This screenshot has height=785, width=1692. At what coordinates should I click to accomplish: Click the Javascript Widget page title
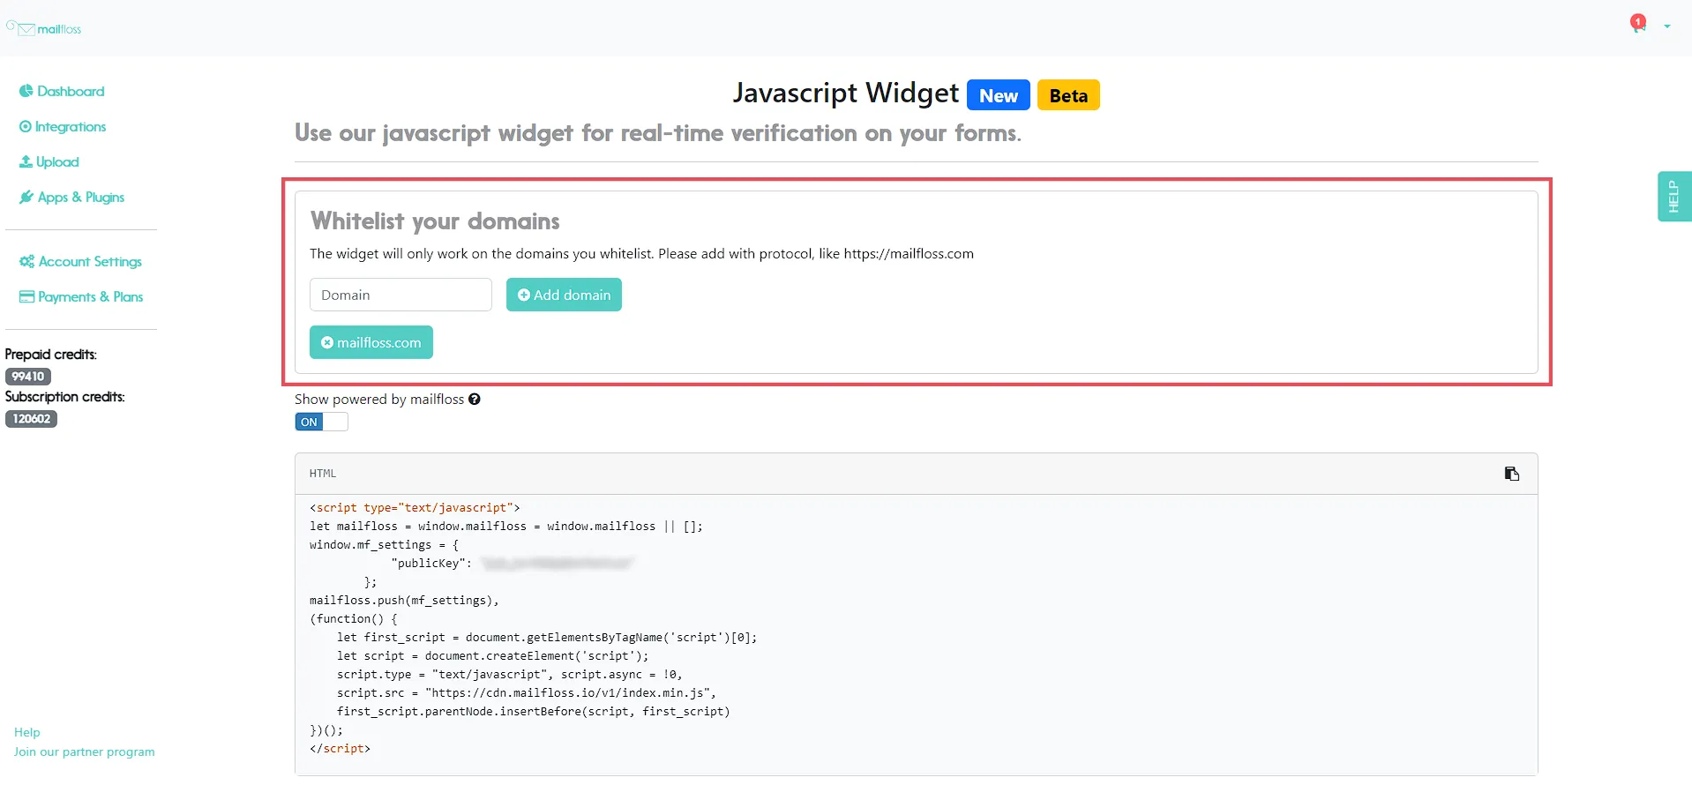[x=846, y=93]
